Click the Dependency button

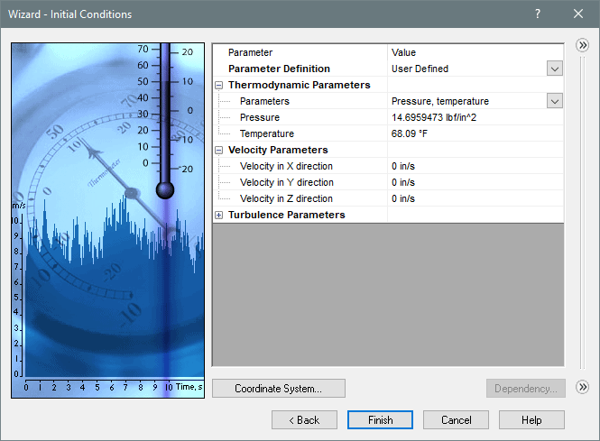(526, 389)
